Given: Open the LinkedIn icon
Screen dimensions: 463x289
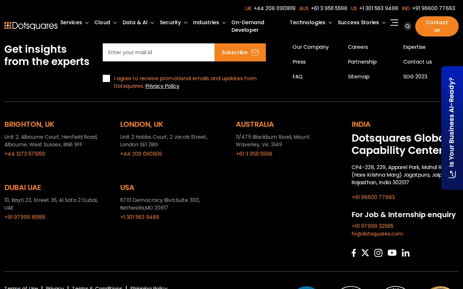Looking at the screenshot, I should 405,253.
